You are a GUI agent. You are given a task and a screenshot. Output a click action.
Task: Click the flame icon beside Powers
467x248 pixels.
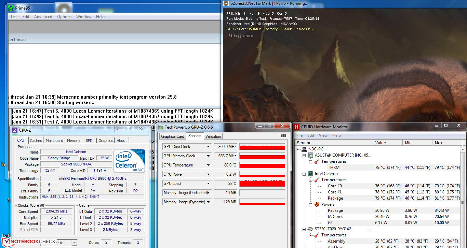[x=317, y=204]
